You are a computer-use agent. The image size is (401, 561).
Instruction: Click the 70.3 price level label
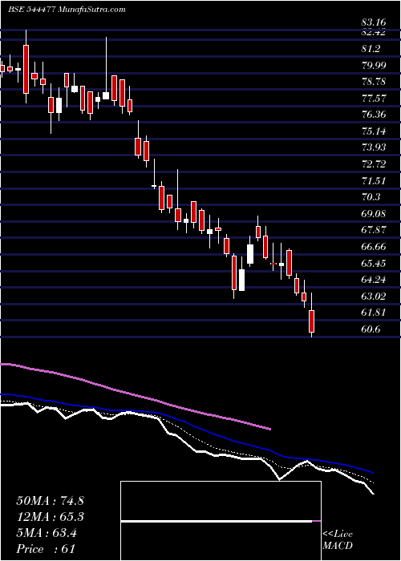(x=371, y=197)
